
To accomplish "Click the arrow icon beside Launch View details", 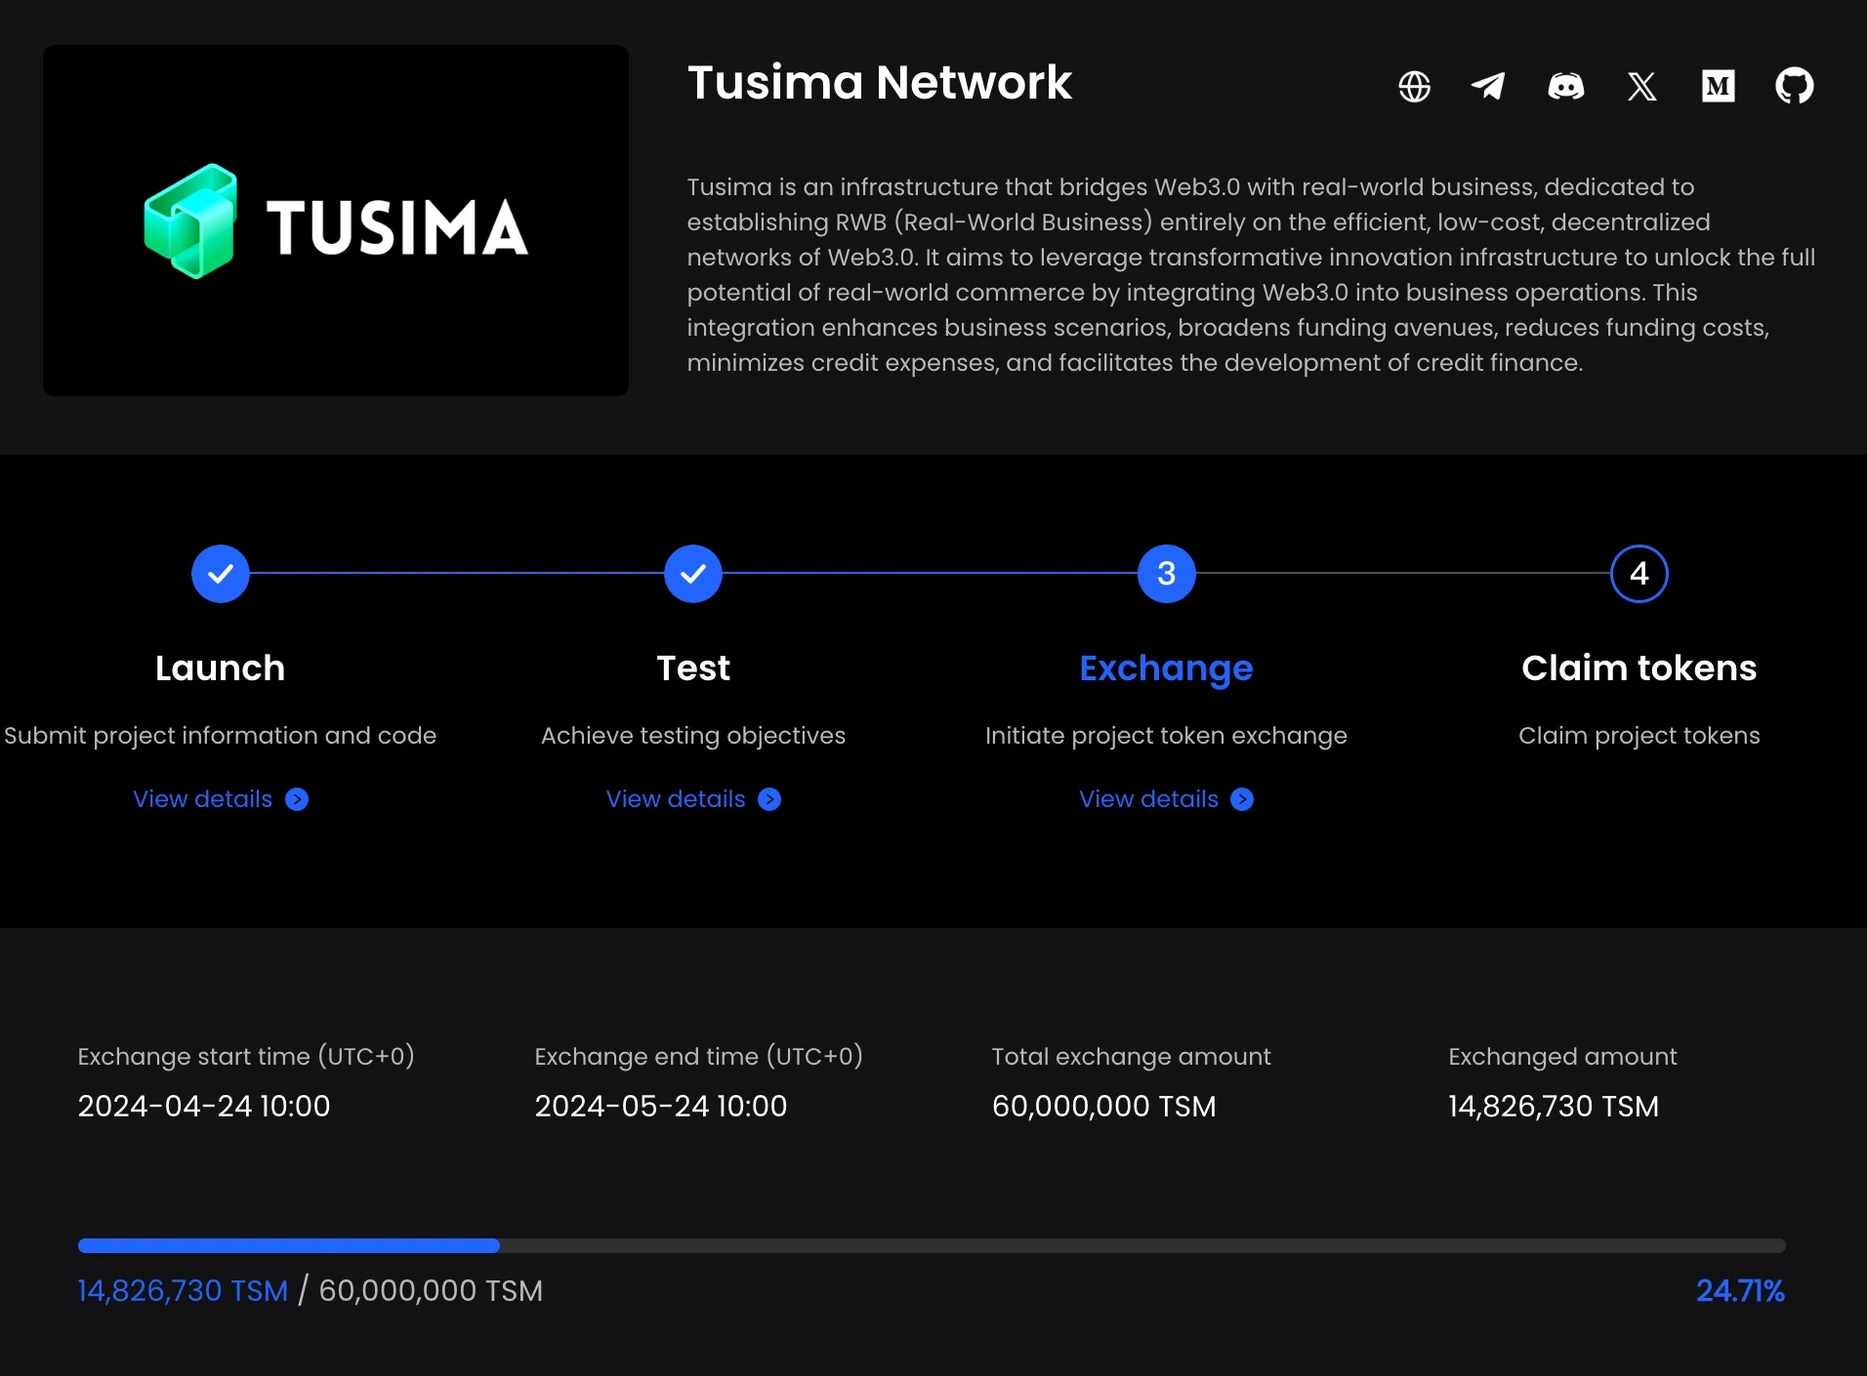I will click(297, 799).
